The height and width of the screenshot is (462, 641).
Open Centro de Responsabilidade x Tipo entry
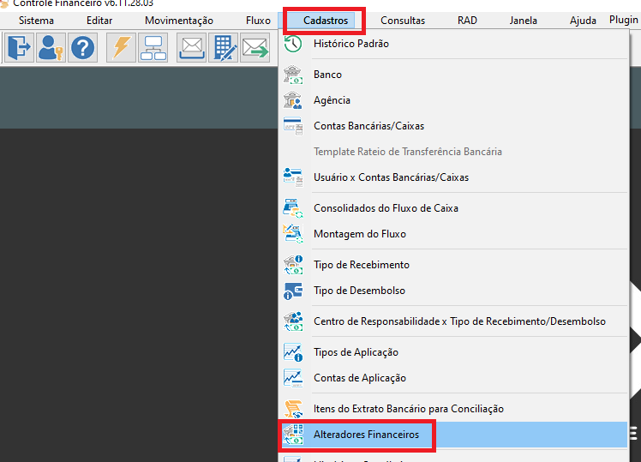pyautogui.click(x=453, y=321)
